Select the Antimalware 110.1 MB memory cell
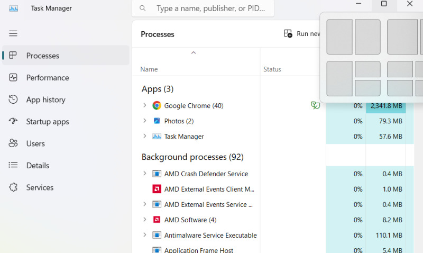Viewport: 423px width, 253px height. 386,236
